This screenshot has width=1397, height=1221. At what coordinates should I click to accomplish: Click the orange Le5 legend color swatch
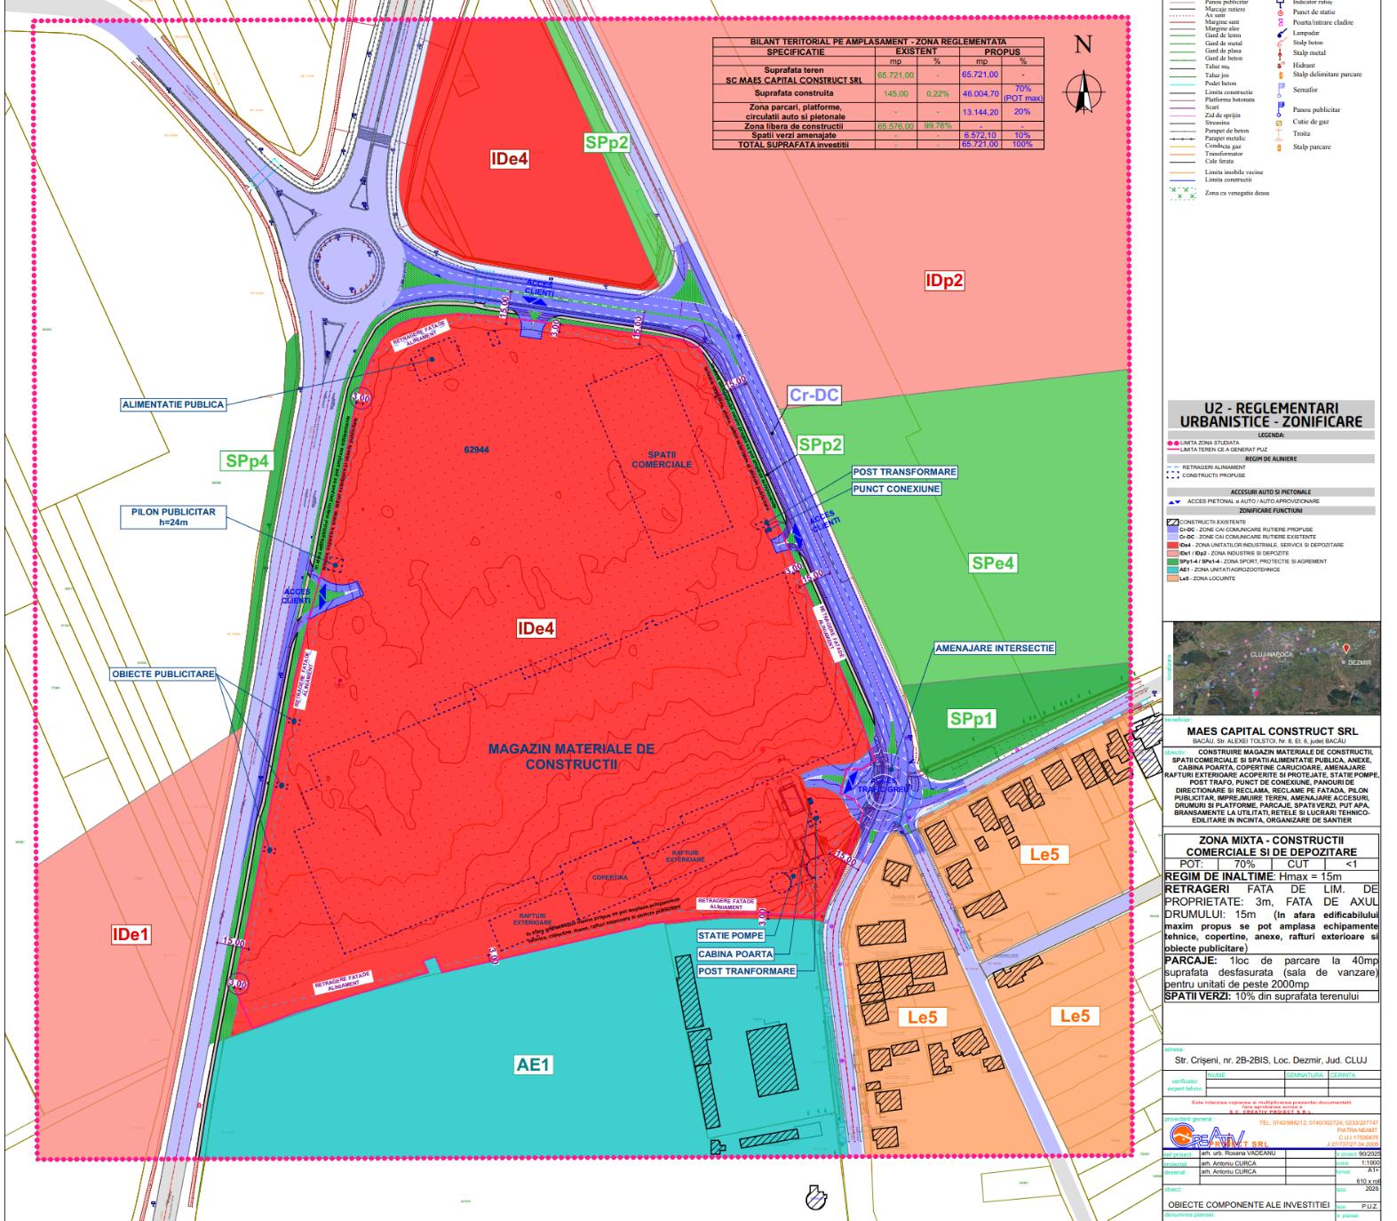1172,579
